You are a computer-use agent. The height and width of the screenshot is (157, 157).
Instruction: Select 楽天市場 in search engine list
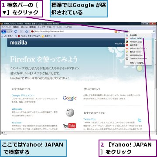(x=138, y=45)
